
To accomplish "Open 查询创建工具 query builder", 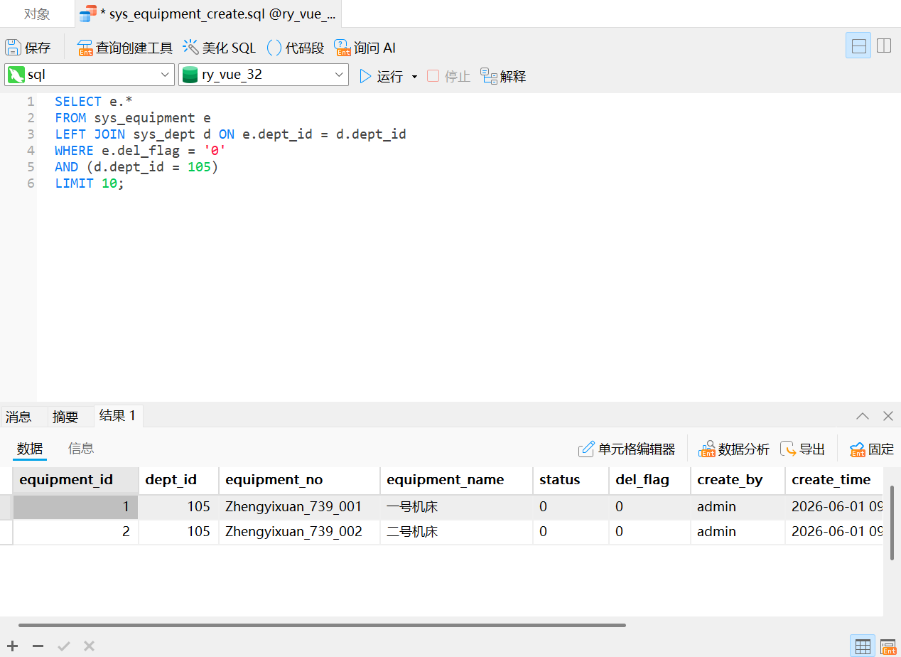I will tap(125, 48).
